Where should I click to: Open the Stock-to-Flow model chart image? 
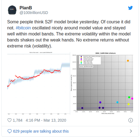tap(39, 83)
